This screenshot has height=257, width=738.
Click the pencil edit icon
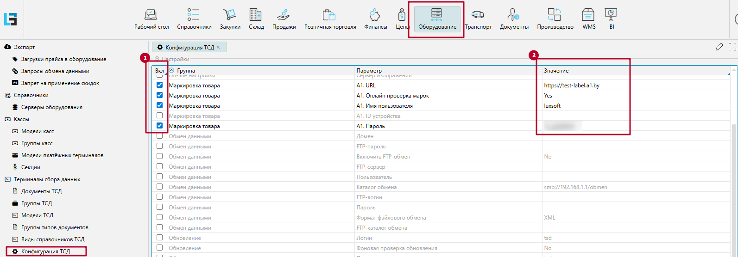tap(719, 47)
